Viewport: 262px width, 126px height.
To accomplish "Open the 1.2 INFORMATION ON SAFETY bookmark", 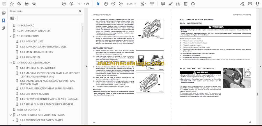I will [x=33, y=31].
